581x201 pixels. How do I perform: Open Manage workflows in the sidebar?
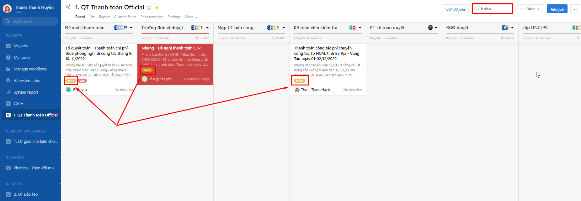click(30, 69)
